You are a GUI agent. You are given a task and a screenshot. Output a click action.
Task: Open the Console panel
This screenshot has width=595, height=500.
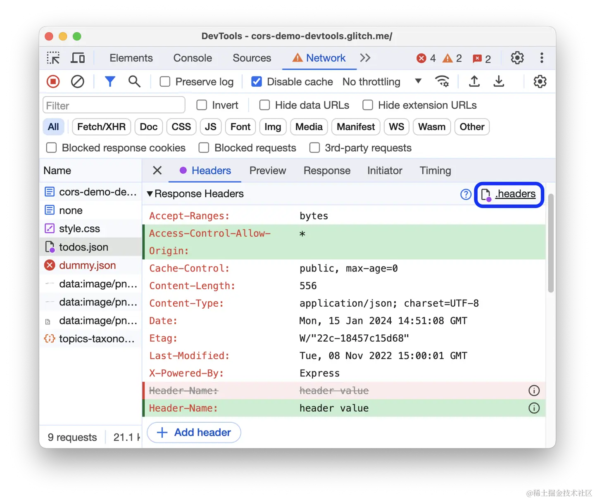(x=193, y=58)
